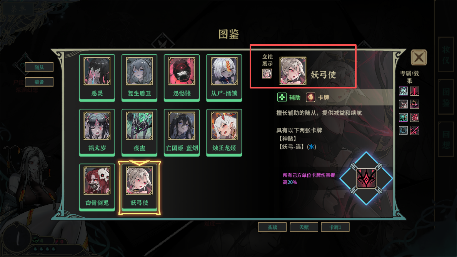The height and width of the screenshot is (257, 457).
Task: Click the first 专属/效果 icon at top-left
Action: click(404, 91)
